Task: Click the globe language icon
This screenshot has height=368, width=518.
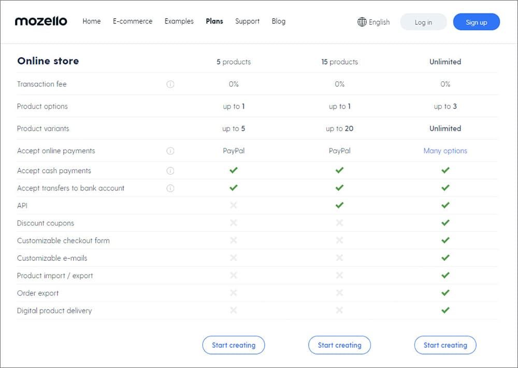Action: coord(362,22)
